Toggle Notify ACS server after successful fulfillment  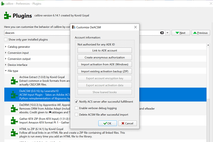[x=76, y=101]
